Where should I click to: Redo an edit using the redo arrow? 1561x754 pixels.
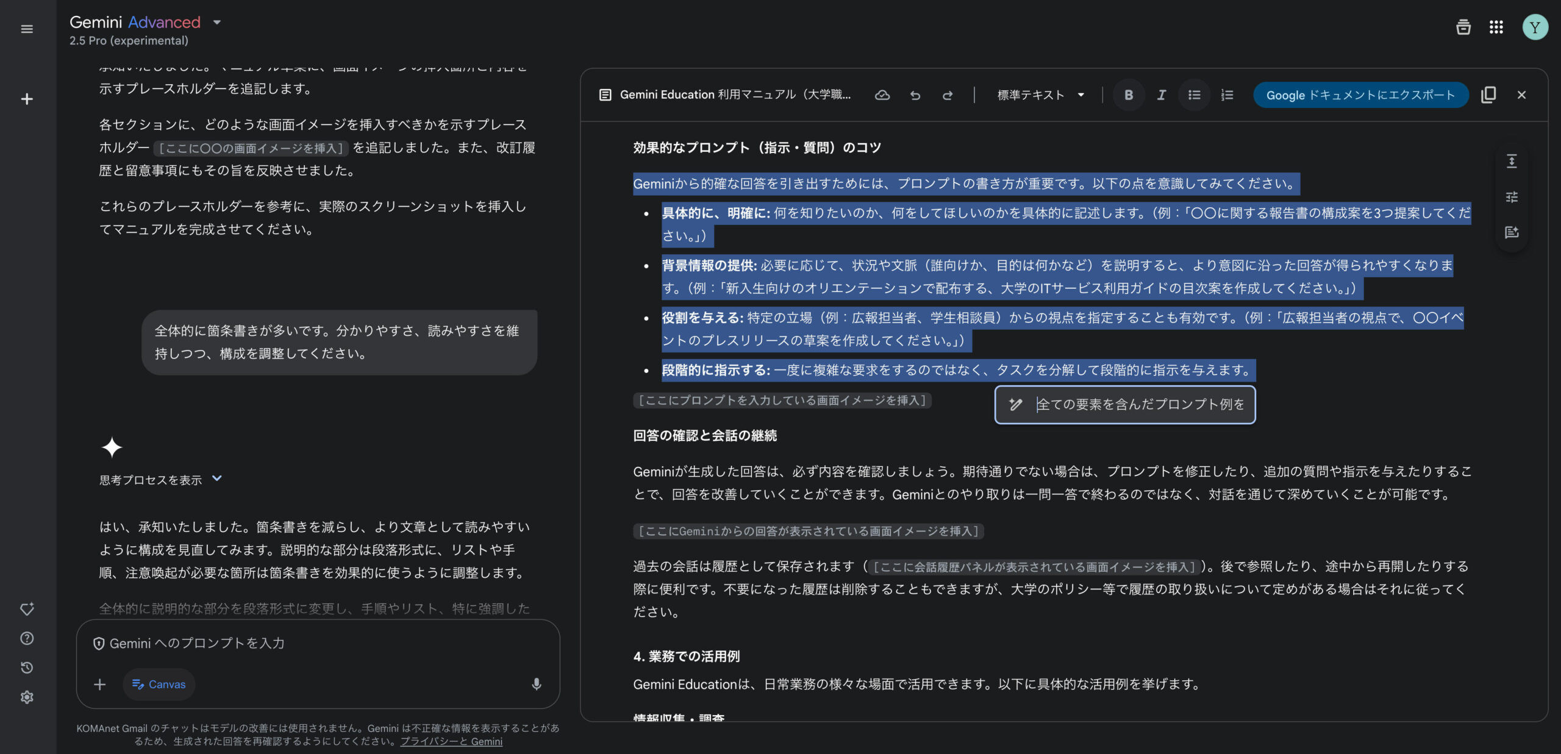[x=949, y=95]
